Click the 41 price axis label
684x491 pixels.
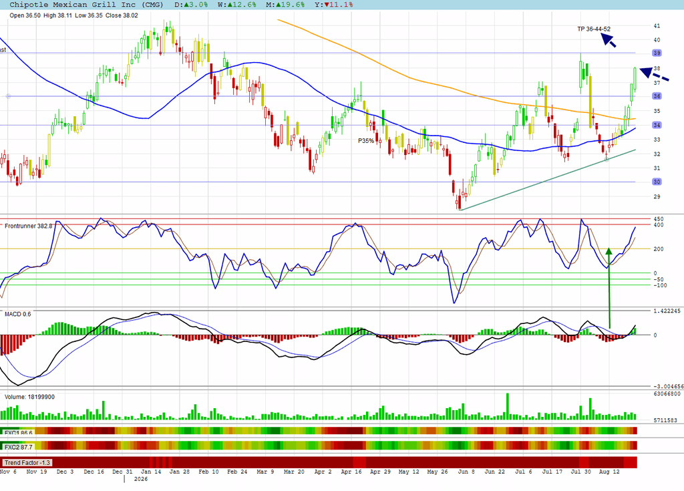(x=657, y=26)
